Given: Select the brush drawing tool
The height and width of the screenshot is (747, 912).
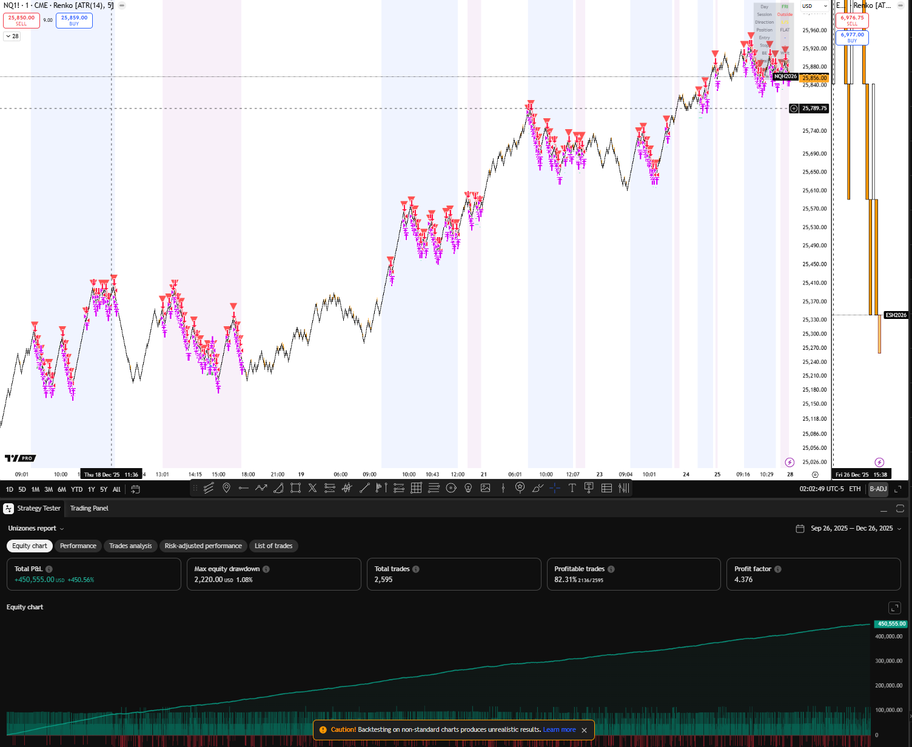Looking at the screenshot, I should 537,488.
